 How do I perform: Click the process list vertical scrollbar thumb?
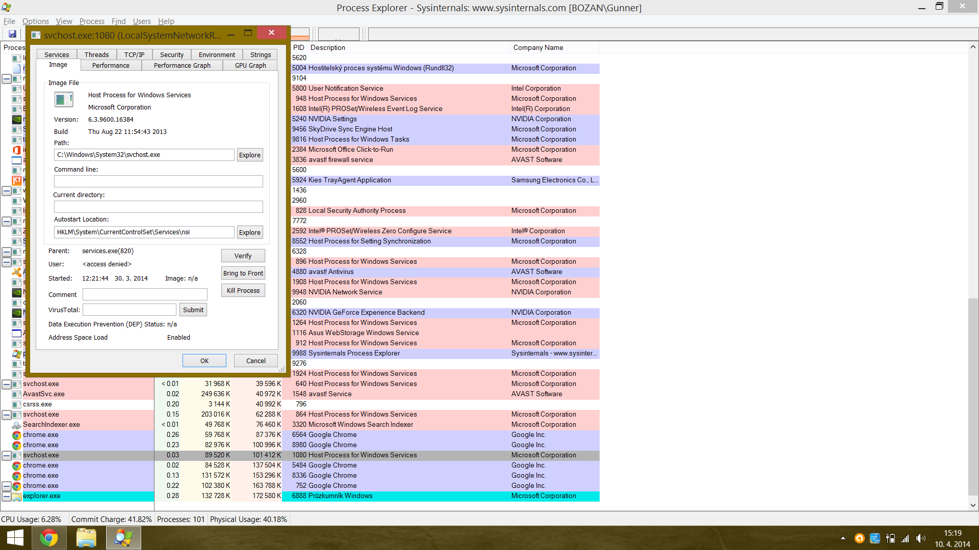(973, 396)
